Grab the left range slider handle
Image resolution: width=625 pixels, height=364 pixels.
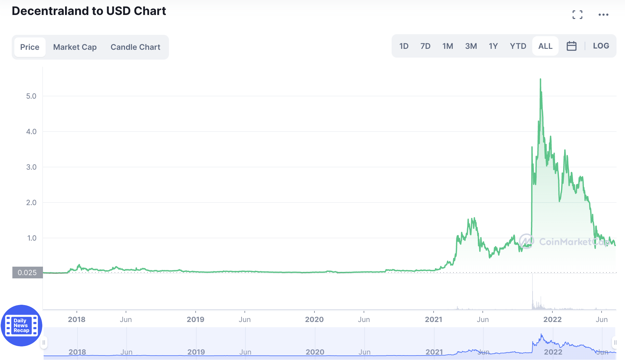(x=44, y=343)
